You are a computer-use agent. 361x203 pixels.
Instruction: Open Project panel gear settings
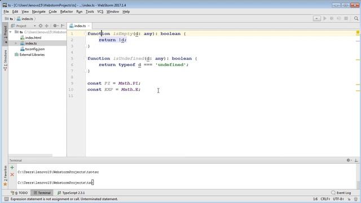[x=55, y=26]
